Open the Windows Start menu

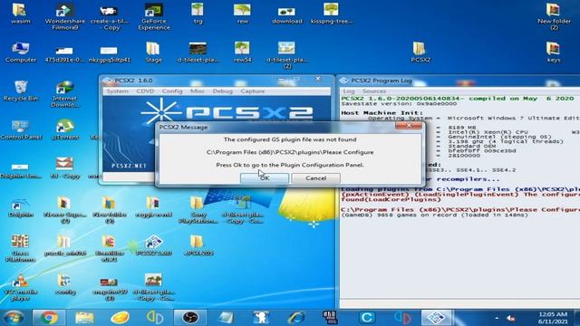(x=14, y=318)
